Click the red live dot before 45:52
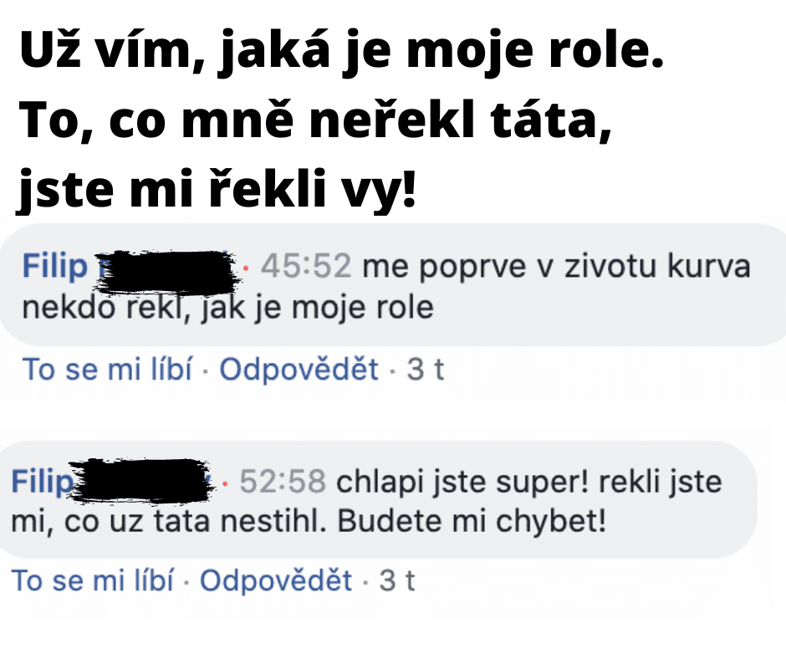This screenshot has height=659, width=786. 246,268
